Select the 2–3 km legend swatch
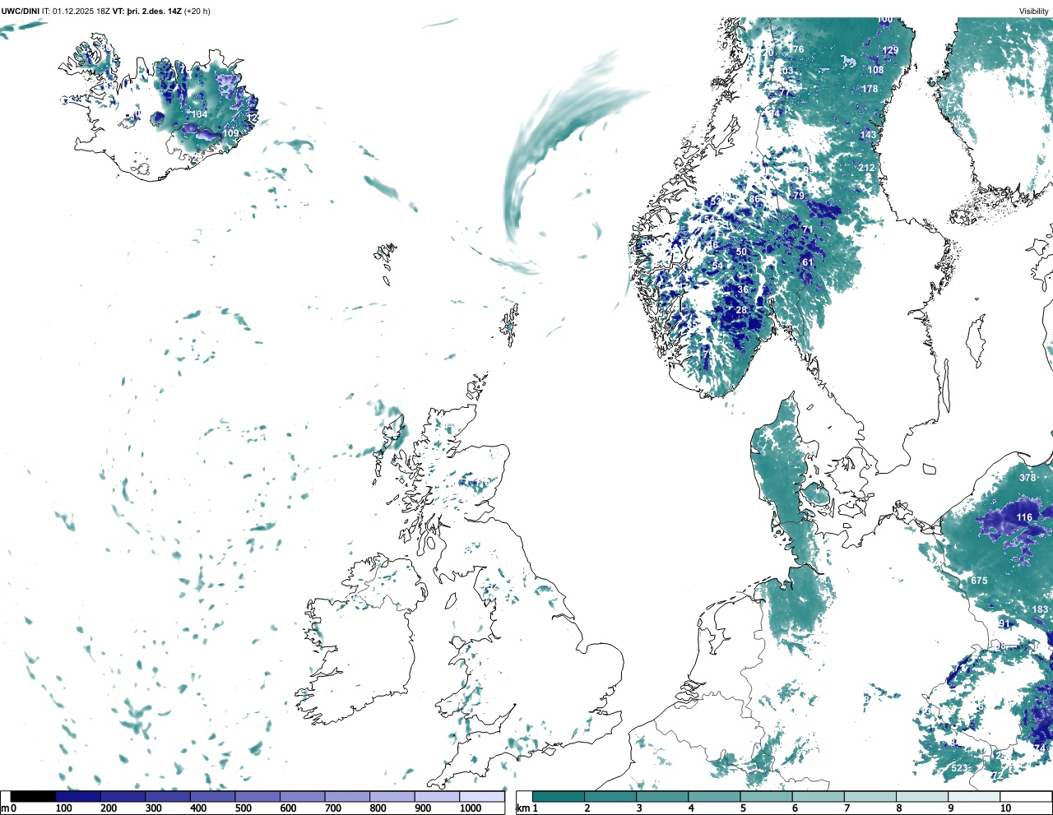This screenshot has width=1053, height=815. (610, 796)
